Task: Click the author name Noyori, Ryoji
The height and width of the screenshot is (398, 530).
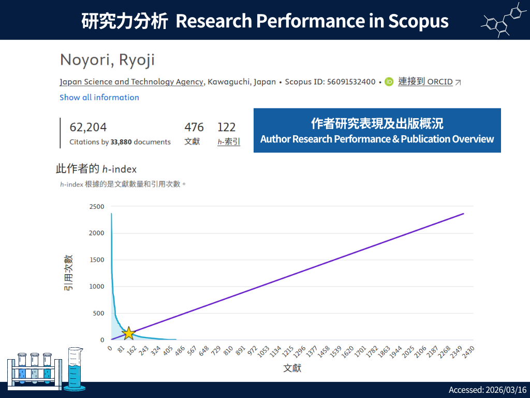Action: pyautogui.click(x=108, y=60)
